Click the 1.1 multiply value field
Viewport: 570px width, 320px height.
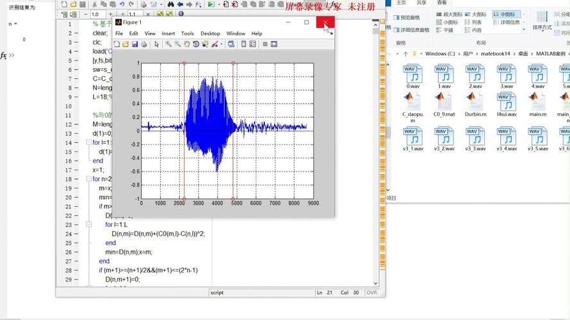pos(135,14)
